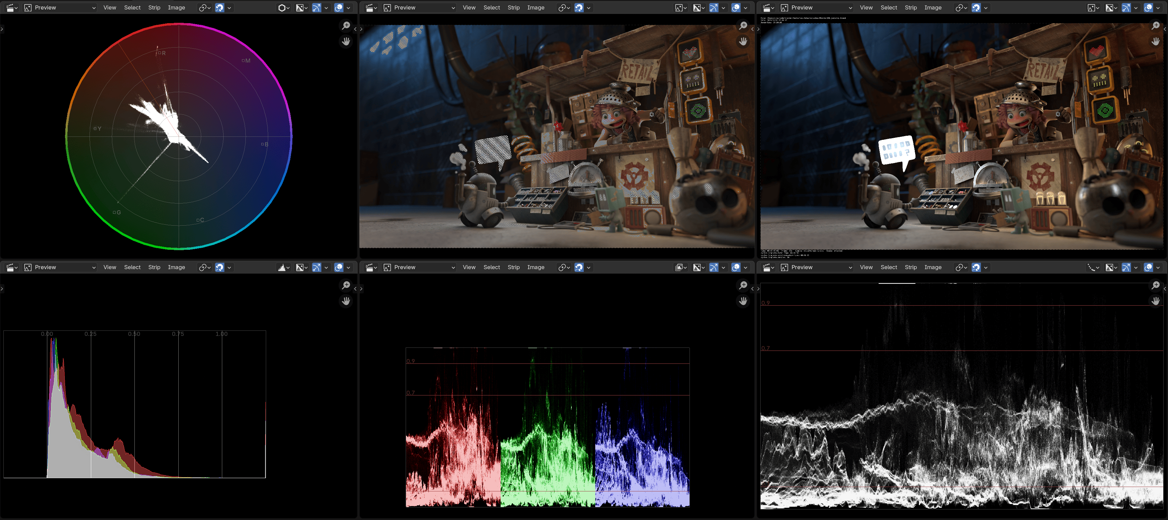1168x520 pixels.
Task: Click pan hand gizmo in vectorscope panel
Action: pyautogui.click(x=346, y=42)
